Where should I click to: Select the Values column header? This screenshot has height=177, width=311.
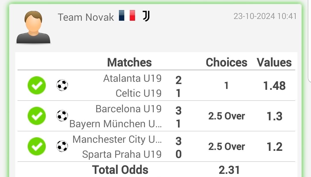click(274, 62)
